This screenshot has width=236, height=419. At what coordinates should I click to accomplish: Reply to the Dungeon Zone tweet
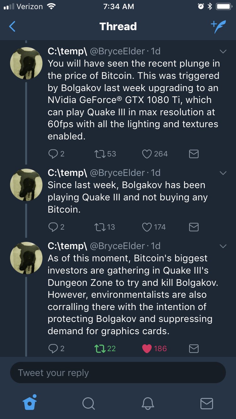click(53, 348)
